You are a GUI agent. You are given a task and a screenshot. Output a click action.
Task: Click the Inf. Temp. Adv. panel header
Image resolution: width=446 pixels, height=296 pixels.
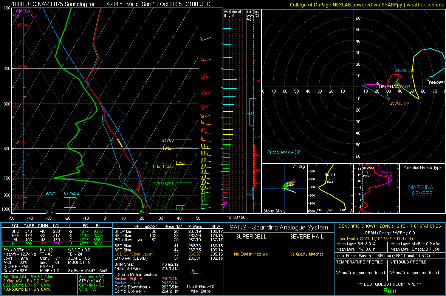[253, 15]
